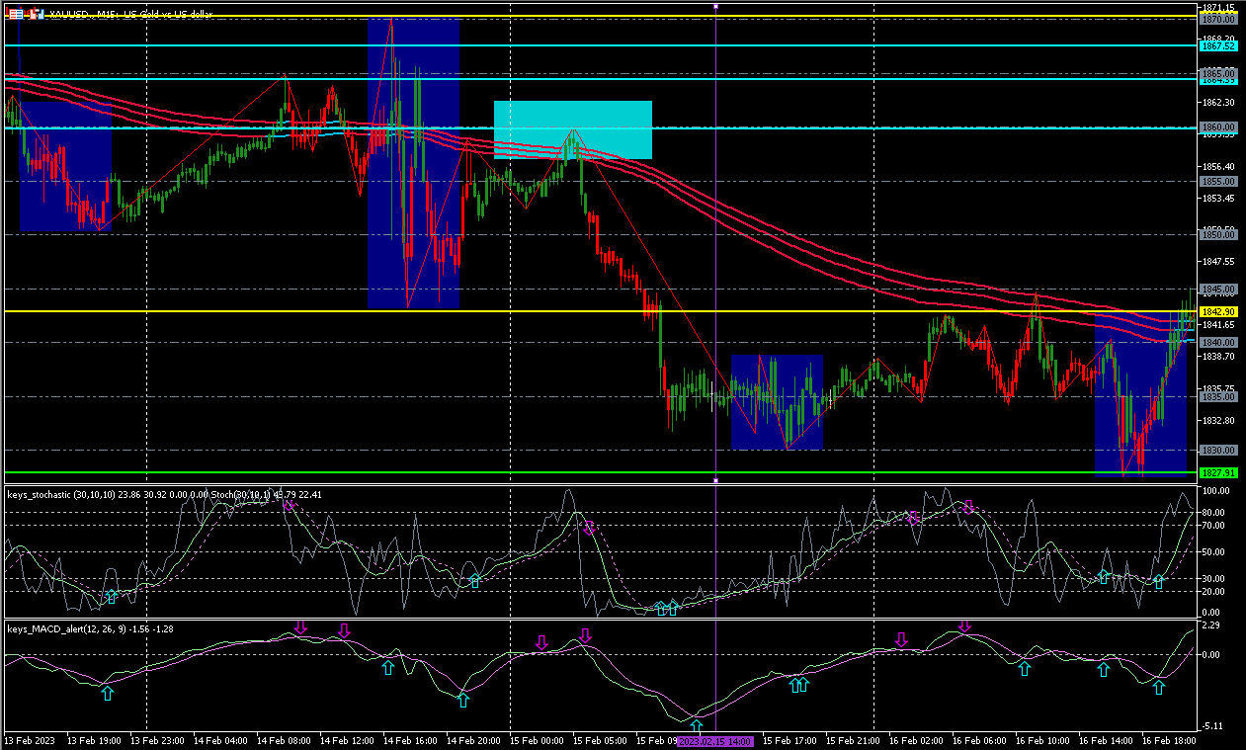Viewport: 1246px width, 750px height.
Task: Click the rightmost cyan up arrow in MACD panel
Action: (1158, 687)
